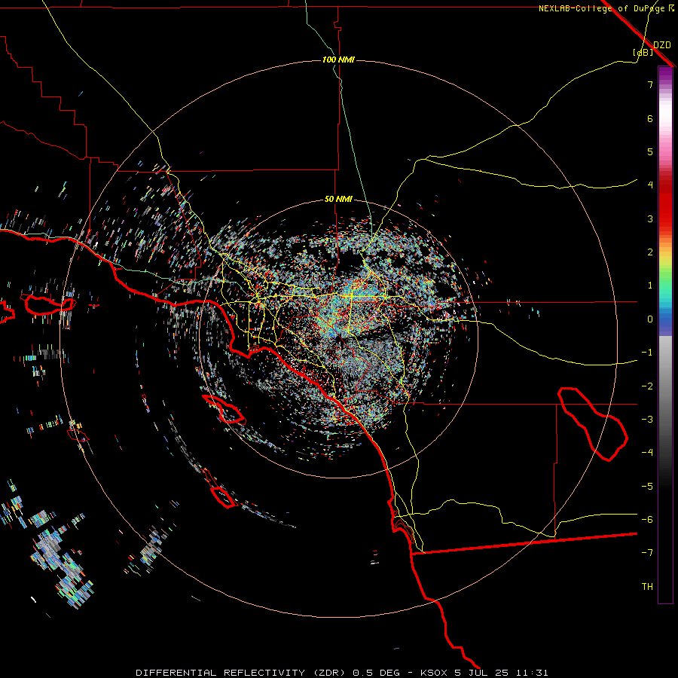Click the -5 value on the scale

647,487
